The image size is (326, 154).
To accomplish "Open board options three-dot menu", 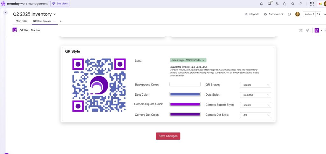I will coord(325,14).
